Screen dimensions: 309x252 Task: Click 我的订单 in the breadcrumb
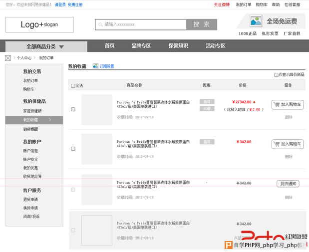tap(46, 58)
